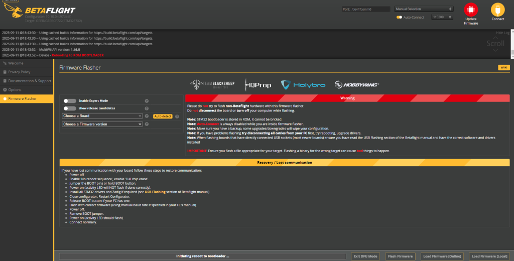Open the Choose a Board dropdown
Screen dimensions: 514x261
click(x=102, y=116)
